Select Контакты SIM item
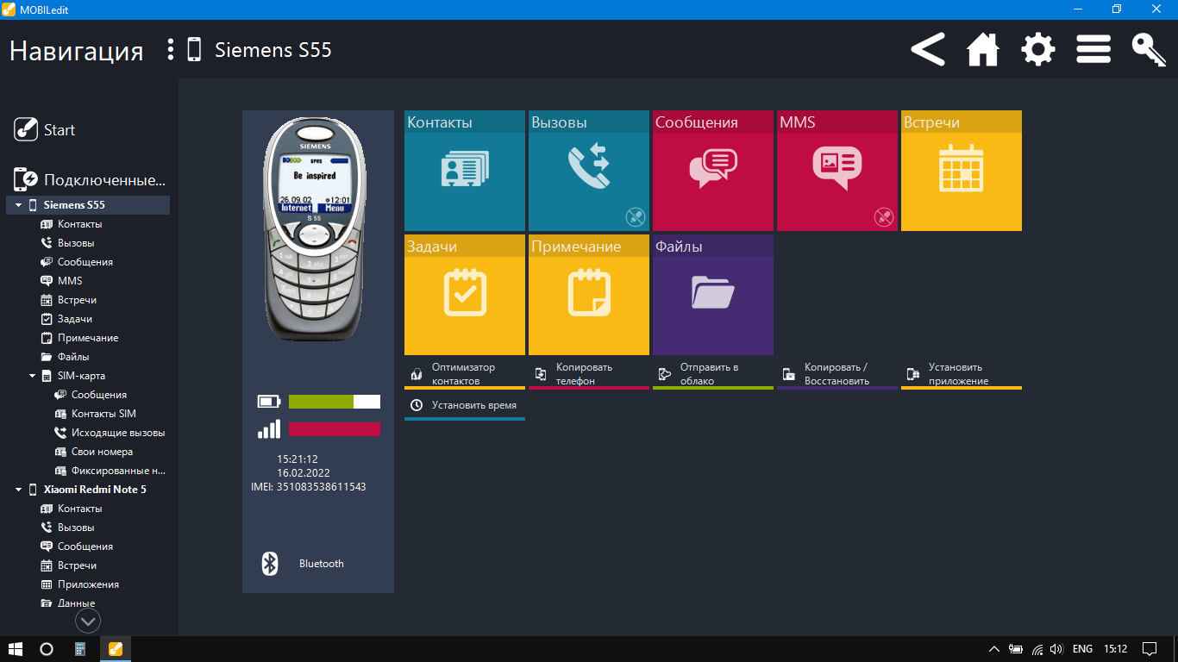 [x=95, y=414]
